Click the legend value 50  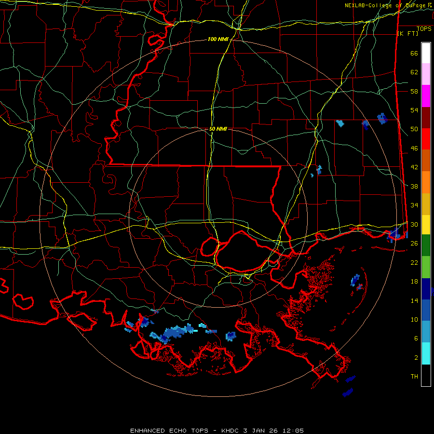[x=414, y=129]
